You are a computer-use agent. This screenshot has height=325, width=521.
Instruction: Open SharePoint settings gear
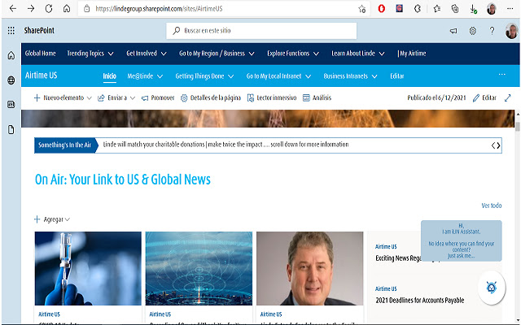472,31
